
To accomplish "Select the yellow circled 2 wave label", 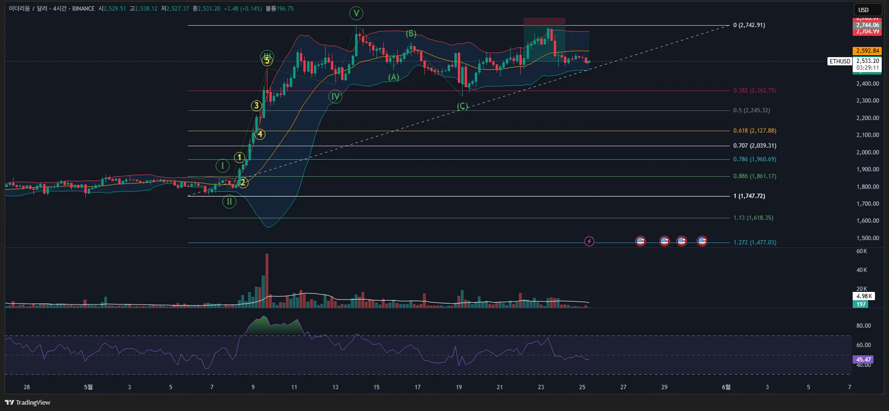I will (x=243, y=183).
